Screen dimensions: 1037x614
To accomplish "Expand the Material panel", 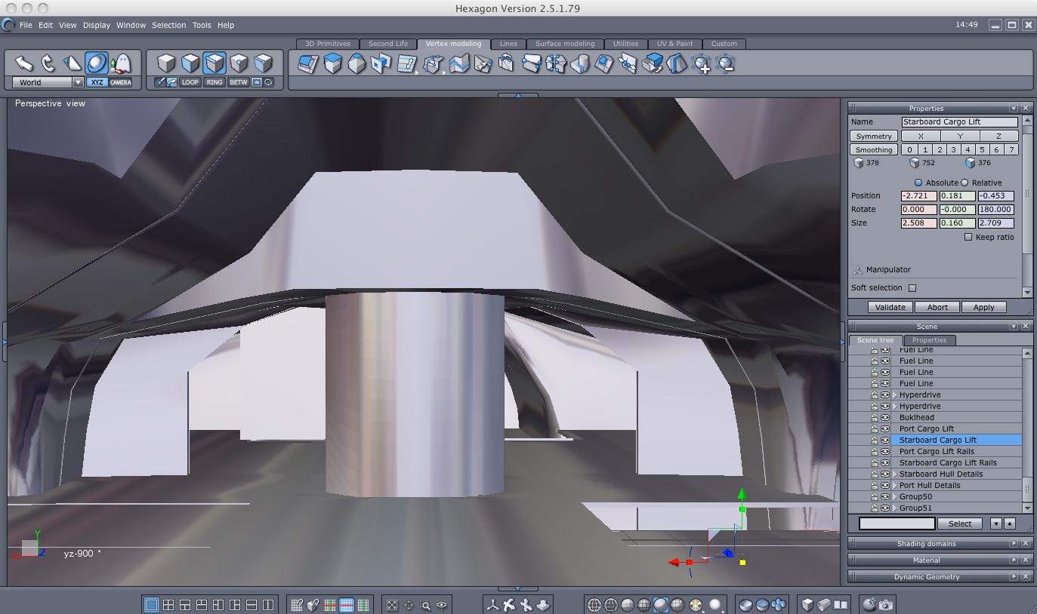I will click(1014, 560).
